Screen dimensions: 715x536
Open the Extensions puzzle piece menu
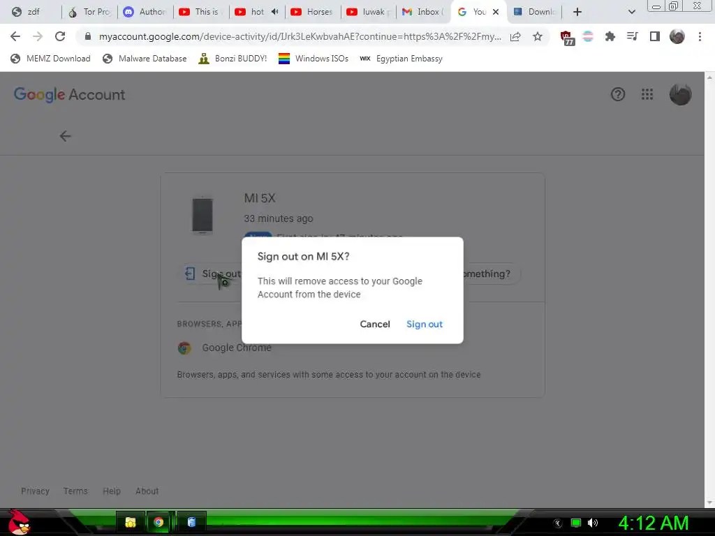610,36
